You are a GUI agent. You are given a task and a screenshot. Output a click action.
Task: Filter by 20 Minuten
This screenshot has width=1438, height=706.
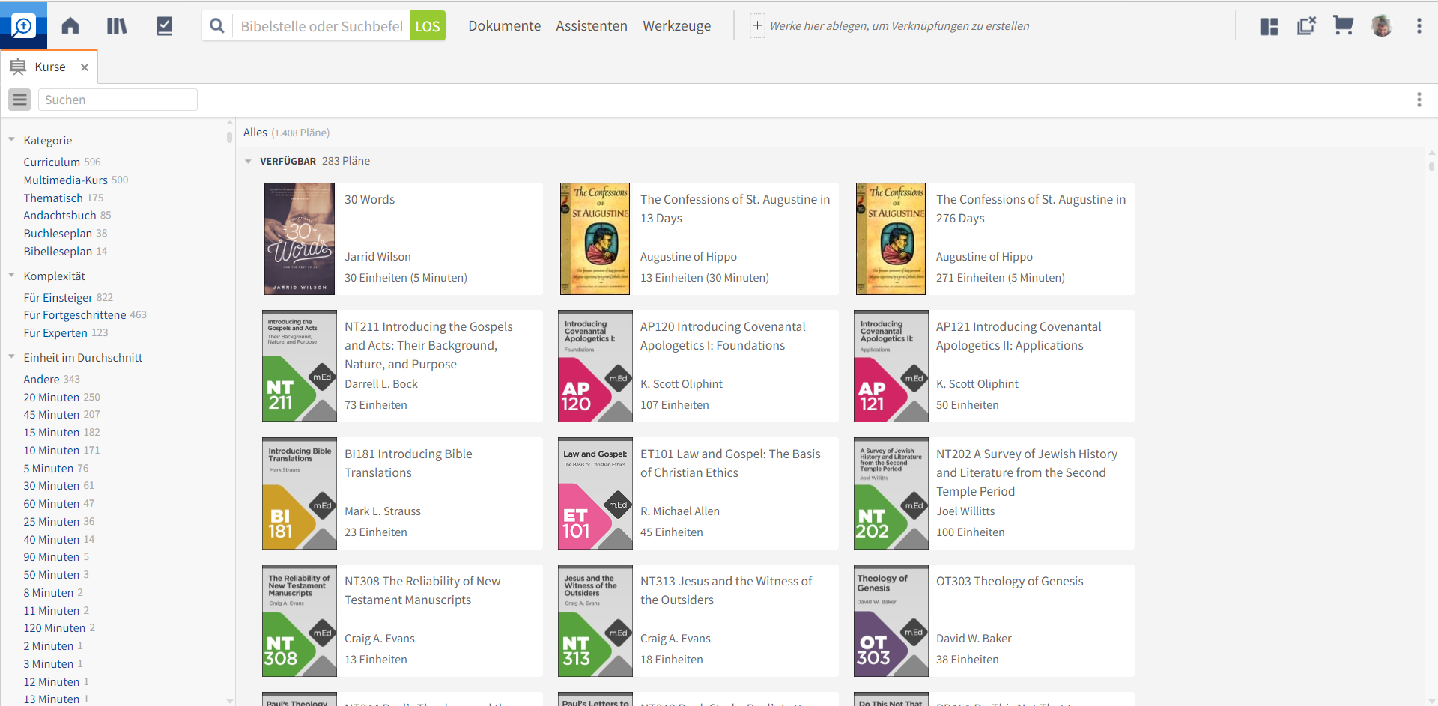pos(51,398)
